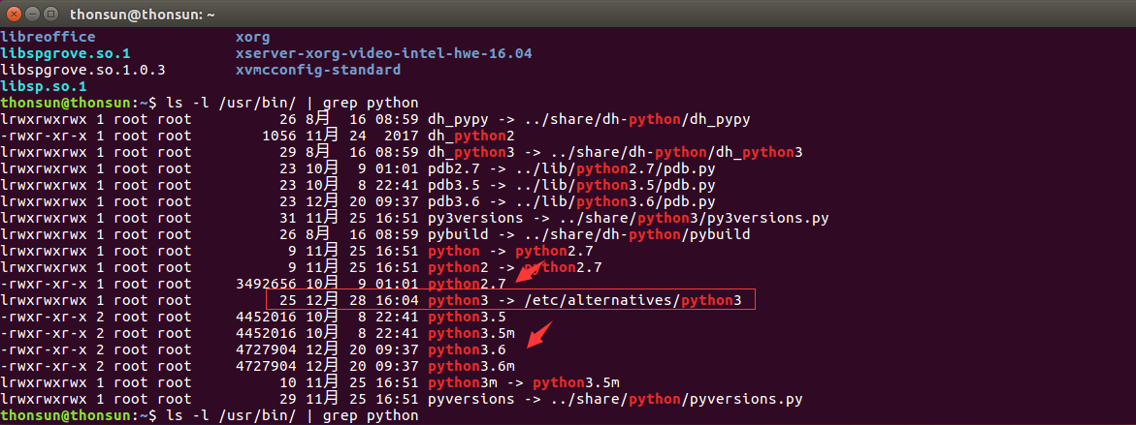Click xserver-xorg-video-intel-hwe-16.04 entry

point(385,53)
